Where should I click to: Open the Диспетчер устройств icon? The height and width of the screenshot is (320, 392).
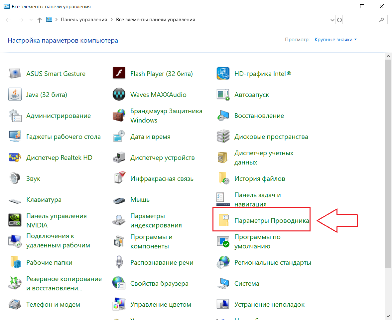click(119, 158)
